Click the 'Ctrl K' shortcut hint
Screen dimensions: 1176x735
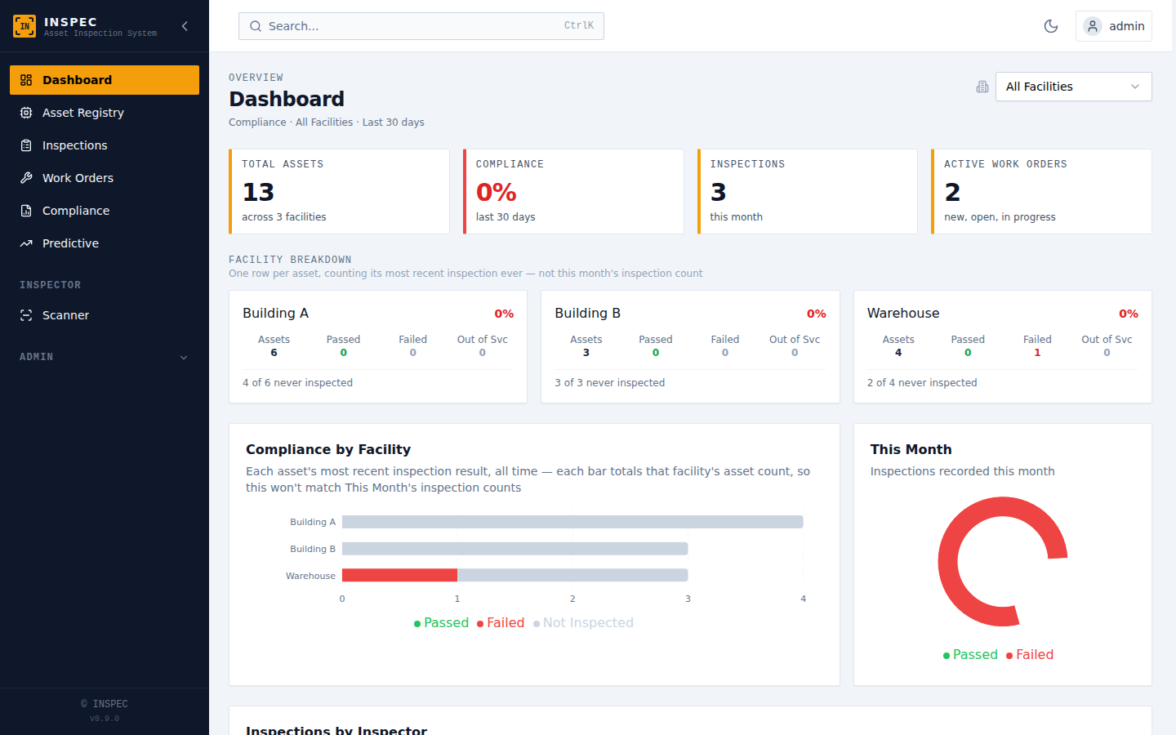point(579,25)
